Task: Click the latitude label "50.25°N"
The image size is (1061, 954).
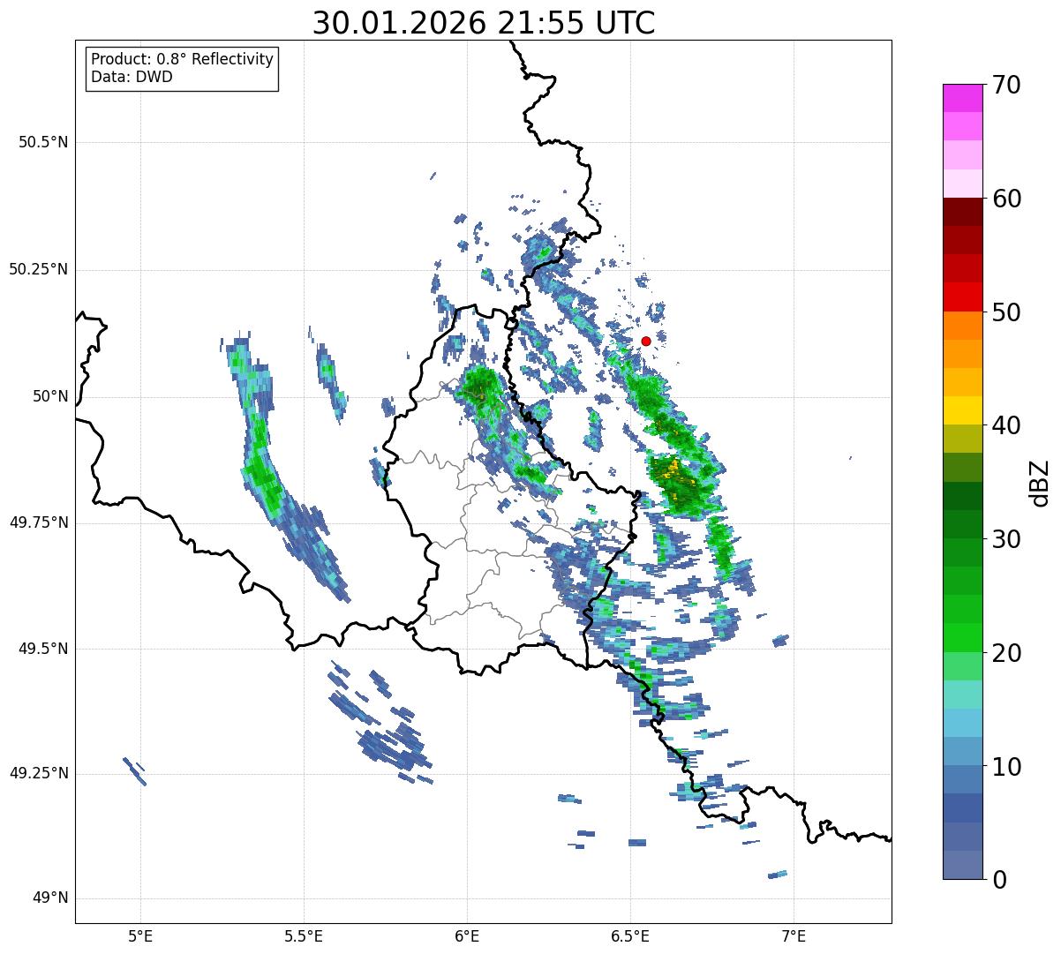Action: [39, 270]
